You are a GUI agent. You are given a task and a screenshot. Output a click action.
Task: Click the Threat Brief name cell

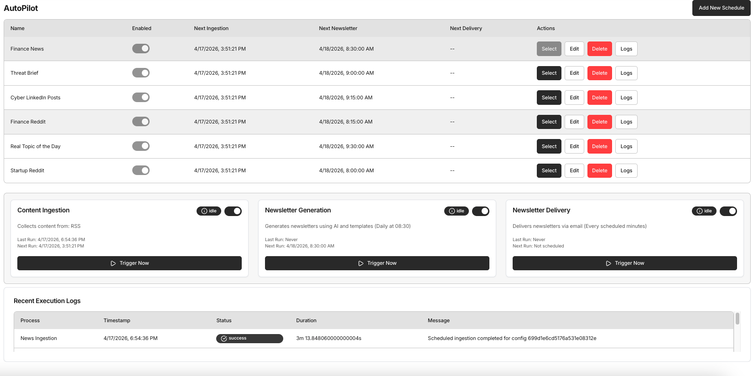click(25, 73)
